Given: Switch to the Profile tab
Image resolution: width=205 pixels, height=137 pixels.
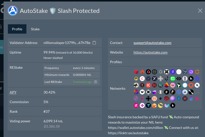Looking at the screenshot, I should coord(17,29).
